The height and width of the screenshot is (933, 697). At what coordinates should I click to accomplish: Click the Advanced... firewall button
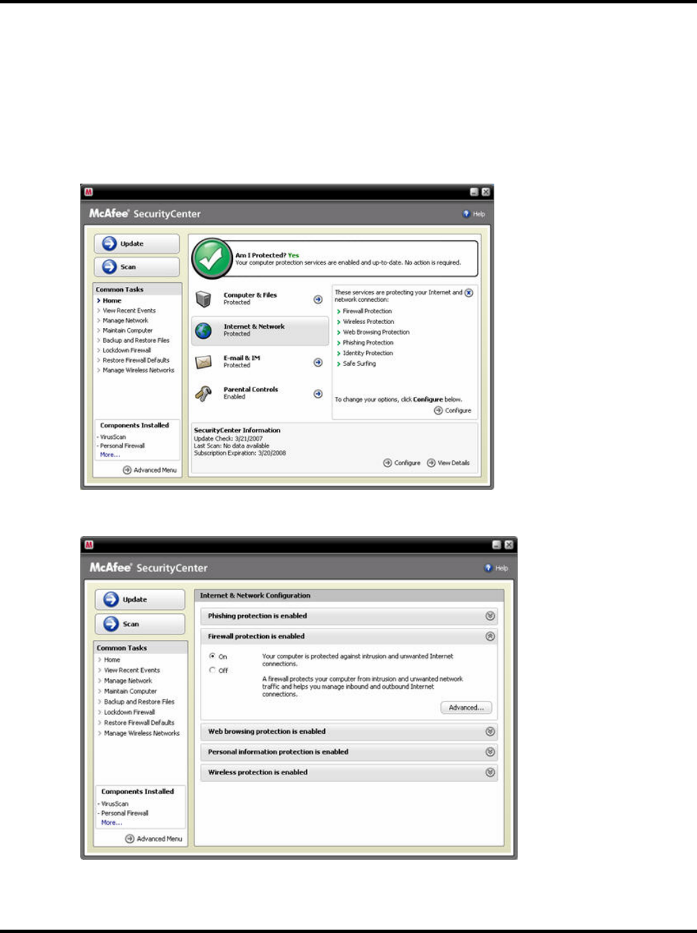[x=466, y=708]
